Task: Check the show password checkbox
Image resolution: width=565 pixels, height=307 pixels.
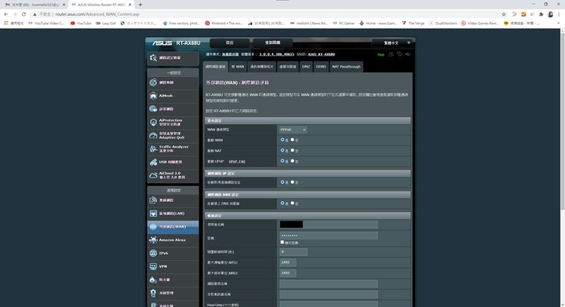Action: pyautogui.click(x=282, y=243)
